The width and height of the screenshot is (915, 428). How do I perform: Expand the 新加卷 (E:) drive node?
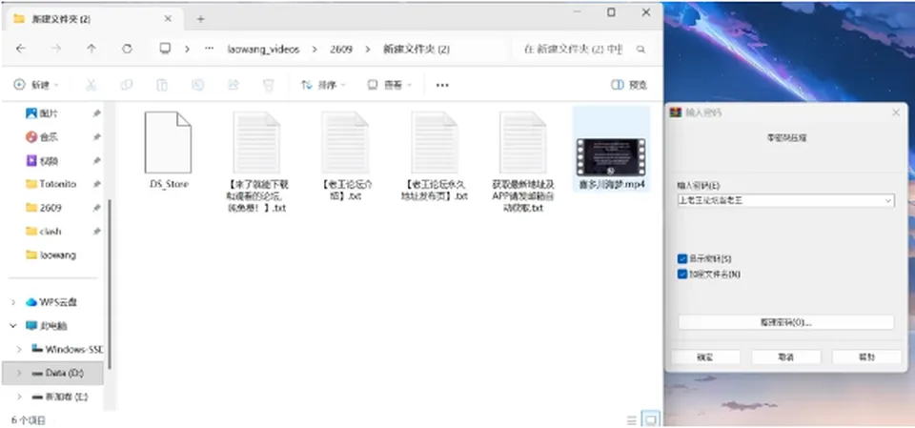[19, 397]
